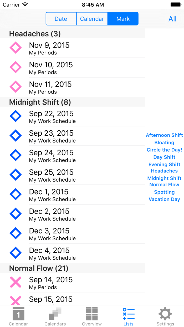Toggle the Mark segment in the selector
184x327 pixels.
coord(123,19)
